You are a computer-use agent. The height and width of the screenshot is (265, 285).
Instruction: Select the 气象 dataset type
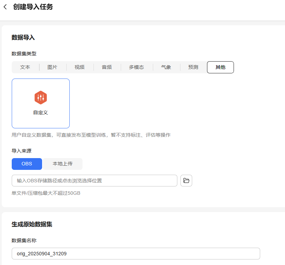coord(166,67)
